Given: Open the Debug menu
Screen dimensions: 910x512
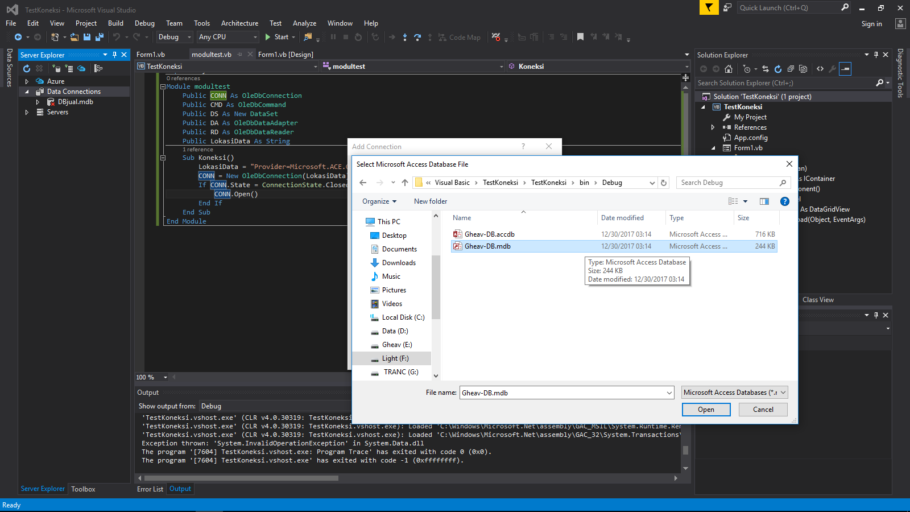Looking at the screenshot, I should tap(144, 23).
